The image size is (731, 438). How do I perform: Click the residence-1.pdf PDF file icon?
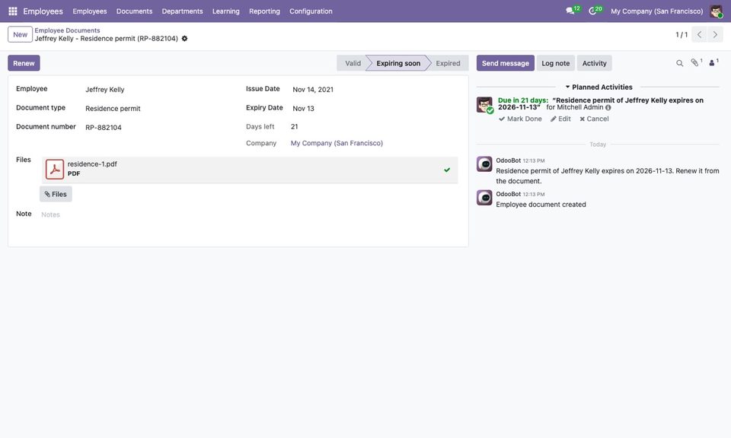(55, 170)
